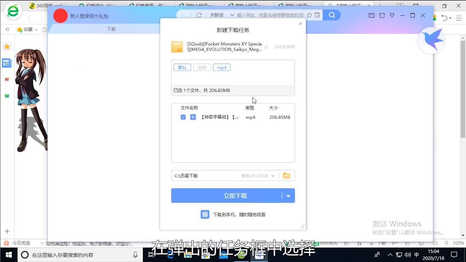The image size is (466, 262).
Task: Toggle the 默认 file selection filter
Action: point(182,67)
